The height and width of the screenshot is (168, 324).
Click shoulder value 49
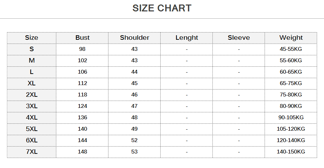coord(134,129)
